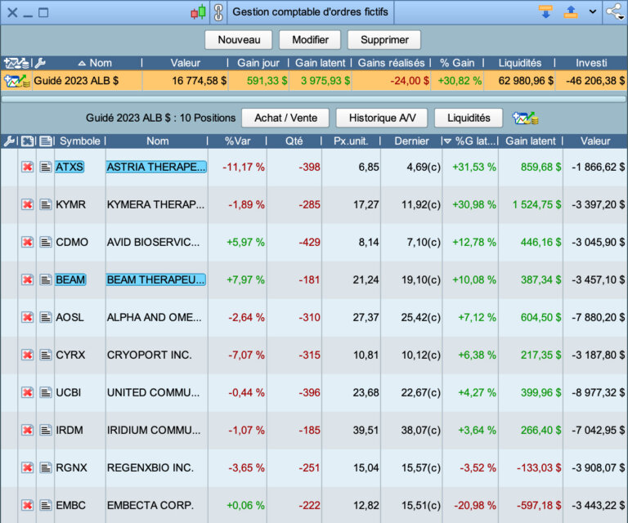
Task: Delete the ATXS position
Action: (27, 167)
